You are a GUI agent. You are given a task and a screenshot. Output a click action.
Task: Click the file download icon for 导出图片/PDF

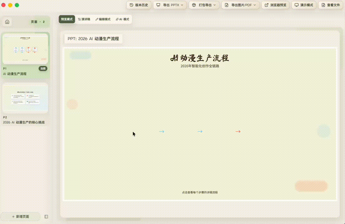pyautogui.click(x=226, y=5)
